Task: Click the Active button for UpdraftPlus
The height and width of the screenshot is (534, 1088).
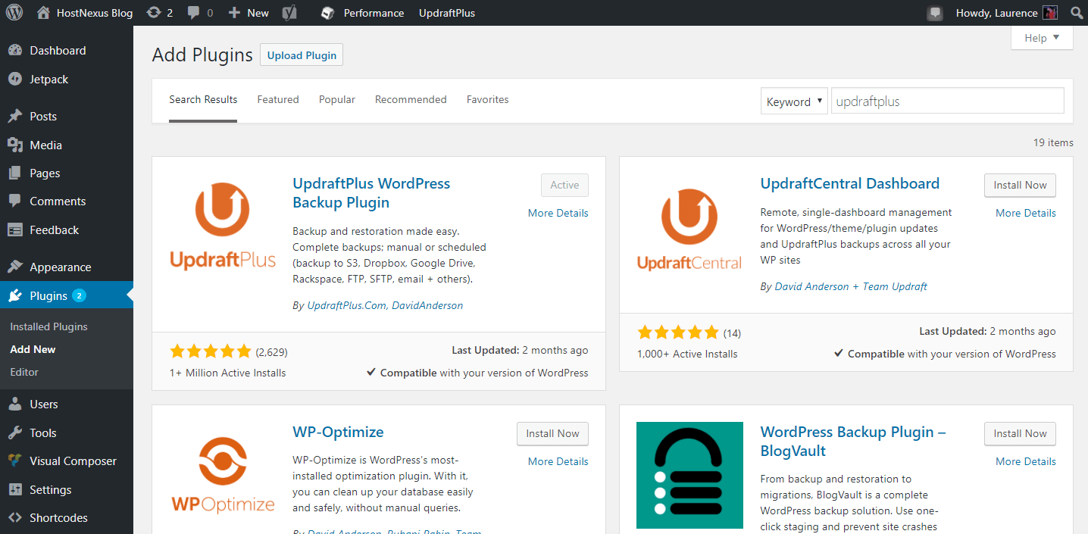Action: [x=564, y=185]
